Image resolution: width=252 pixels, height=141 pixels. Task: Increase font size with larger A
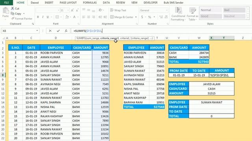point(72,11)
